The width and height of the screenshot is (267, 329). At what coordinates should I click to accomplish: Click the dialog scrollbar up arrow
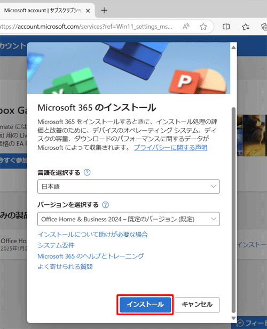(x=233, y=47)
